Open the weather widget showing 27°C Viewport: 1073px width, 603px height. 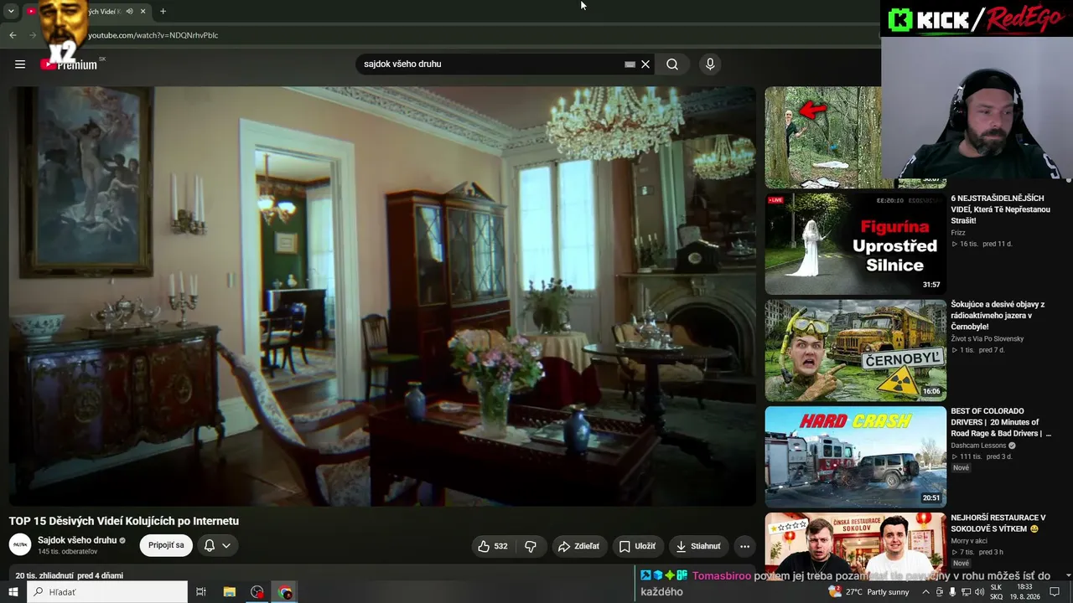click(868, 592)
